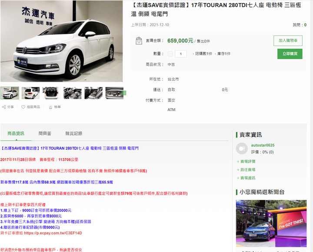
Task: Select third thumbnail showing open trunk
Action: (51, 93)
